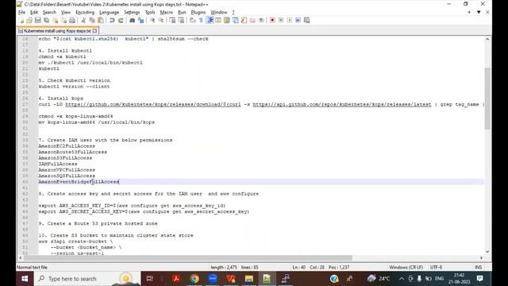The height and width of the screenshot is (286, 508).
Task: Click the Print toolbar icon
Action: tap(72, 21)
